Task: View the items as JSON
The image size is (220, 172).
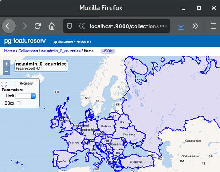Action: click(x=108, y=51)
